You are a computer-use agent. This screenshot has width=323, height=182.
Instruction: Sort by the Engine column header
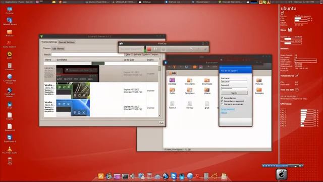coord(150,60)
